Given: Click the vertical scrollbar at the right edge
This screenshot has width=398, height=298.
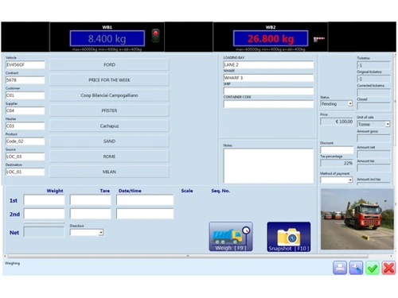Looking at the screenshot, I should coord(395,101).
